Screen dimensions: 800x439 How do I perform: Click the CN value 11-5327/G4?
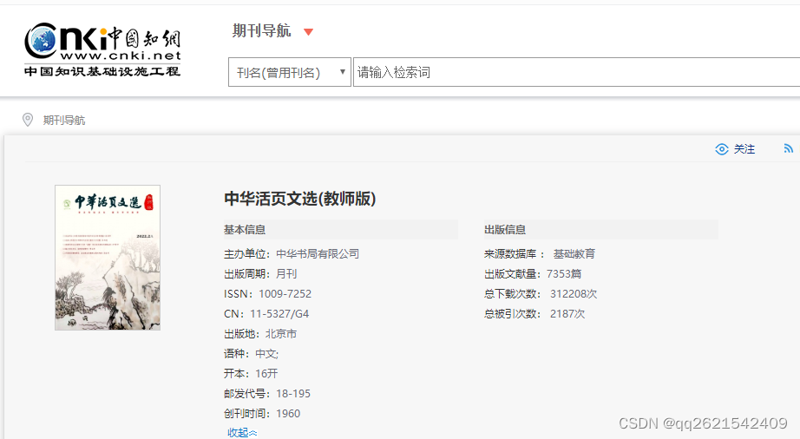tap(279, 313)
